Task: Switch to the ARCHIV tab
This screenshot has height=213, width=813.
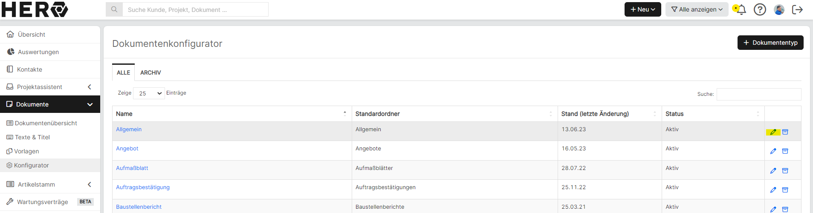Action: (150, 73)
